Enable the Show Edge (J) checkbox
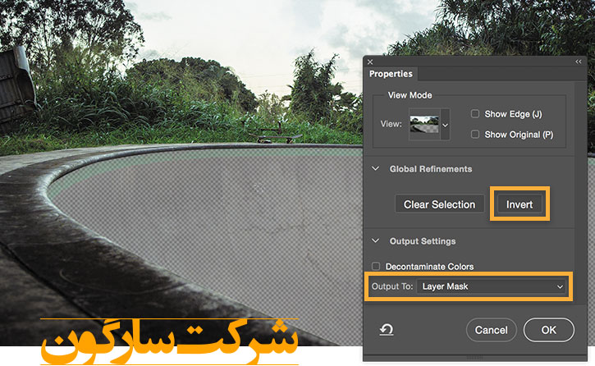This screenshot has width=595, height=366. pyautogui.click(x=475, y=114)
